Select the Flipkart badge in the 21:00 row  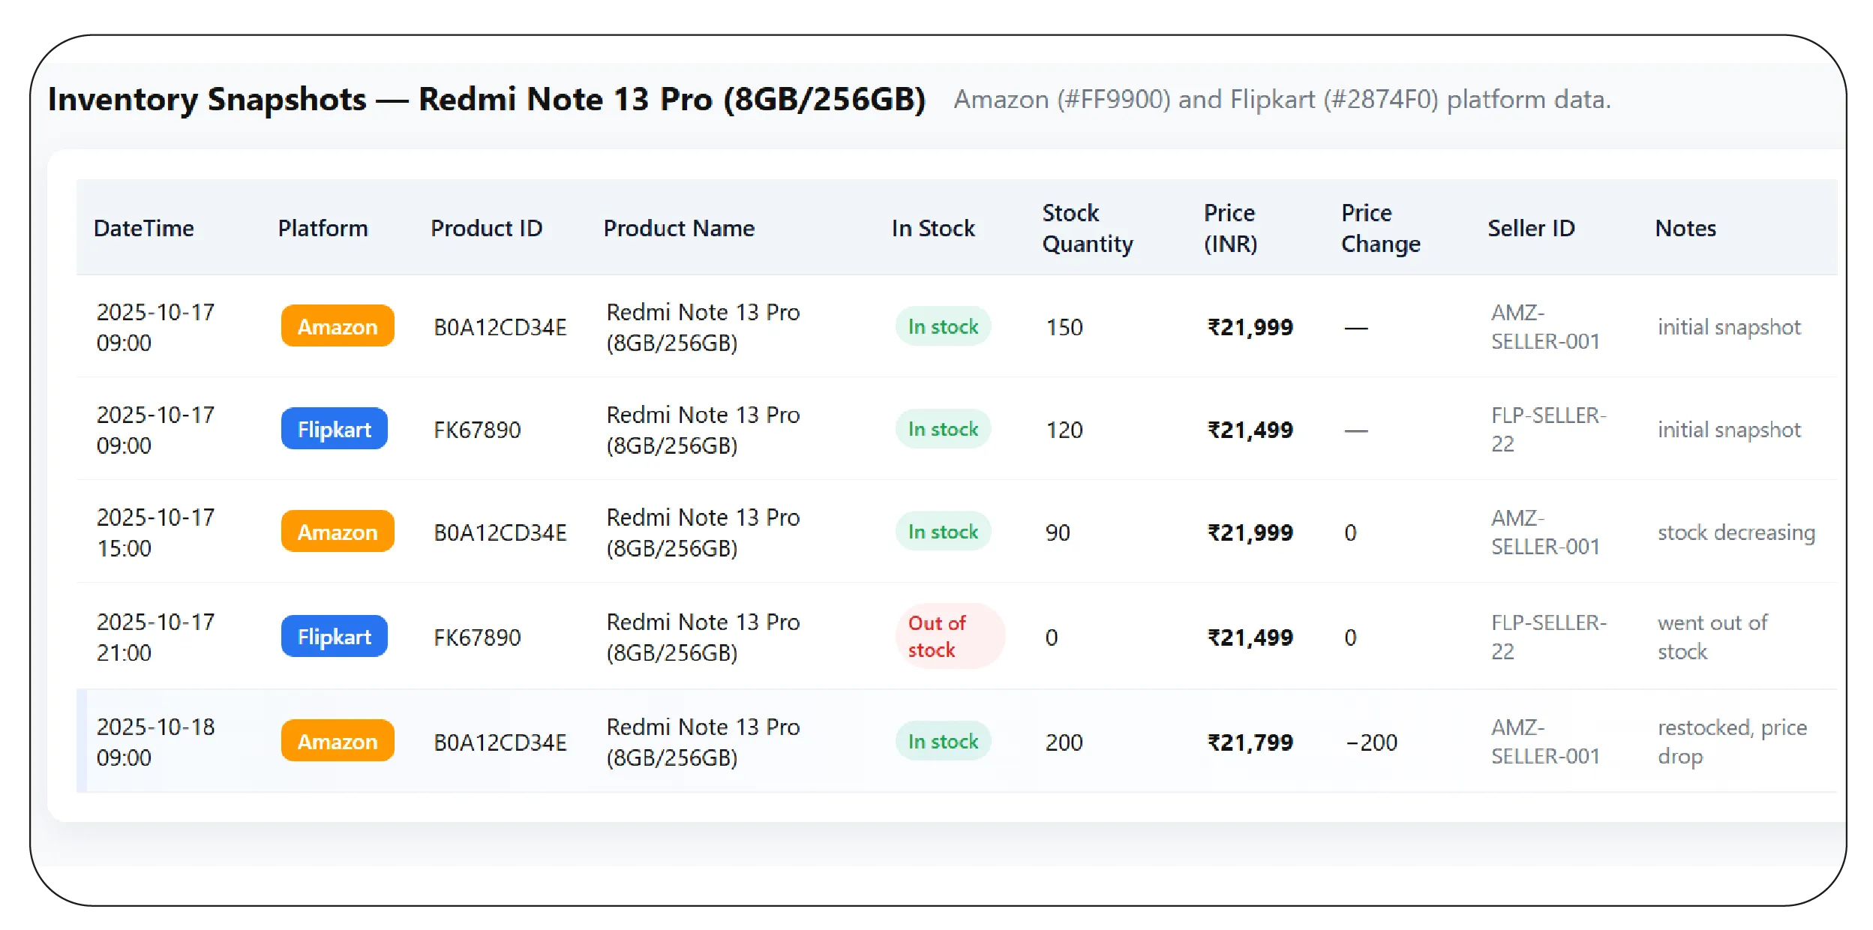click(334, 636)
